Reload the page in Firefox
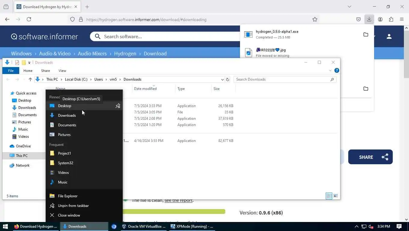The image size is (409, 231). [29, 19]
